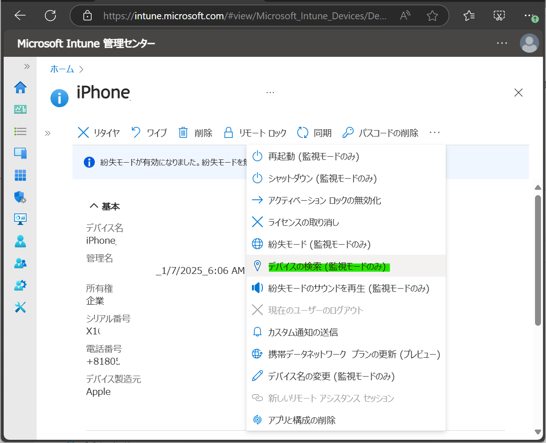
Task: Select デバイスの検索 (監視モードのみ) menu item
Action: tap(346, 266)
